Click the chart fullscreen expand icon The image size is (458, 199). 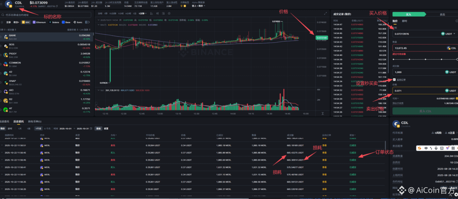tap(325, 13)
